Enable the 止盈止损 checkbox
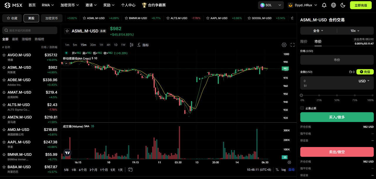Image resolution: width=376 pixels, height=179 pixels. pos(302,108)
